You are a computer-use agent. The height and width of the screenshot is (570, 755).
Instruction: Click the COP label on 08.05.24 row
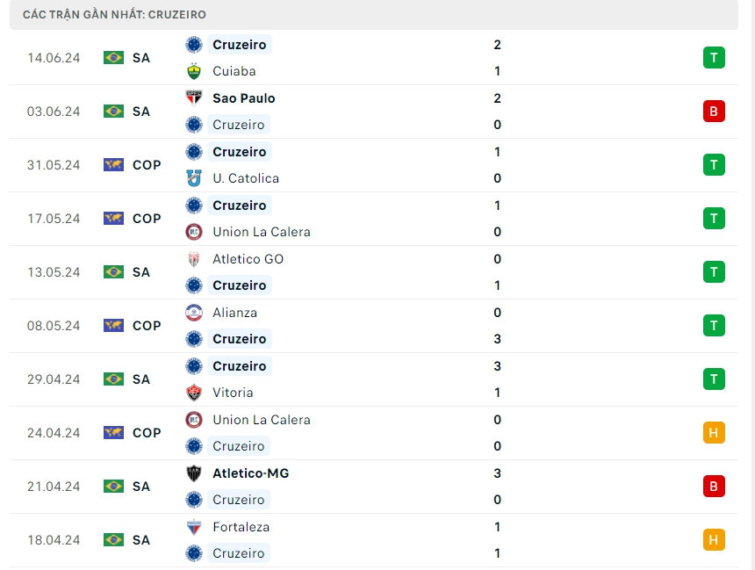tap(147, 326)
